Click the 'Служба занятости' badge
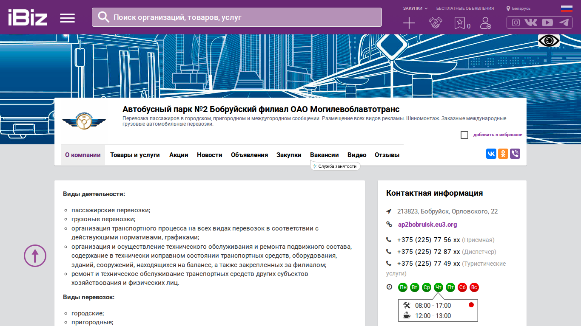Screen dimensions: 581x326 click(x=335, y=166)
